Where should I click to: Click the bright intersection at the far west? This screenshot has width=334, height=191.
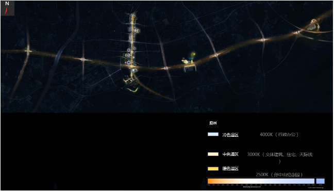(28, 51)
